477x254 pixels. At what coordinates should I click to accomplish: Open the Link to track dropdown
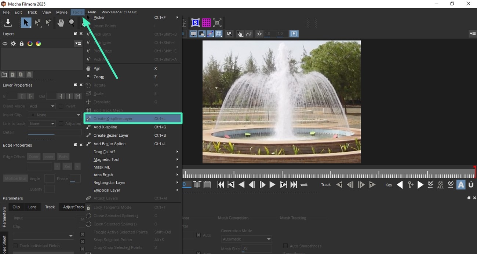41,124
